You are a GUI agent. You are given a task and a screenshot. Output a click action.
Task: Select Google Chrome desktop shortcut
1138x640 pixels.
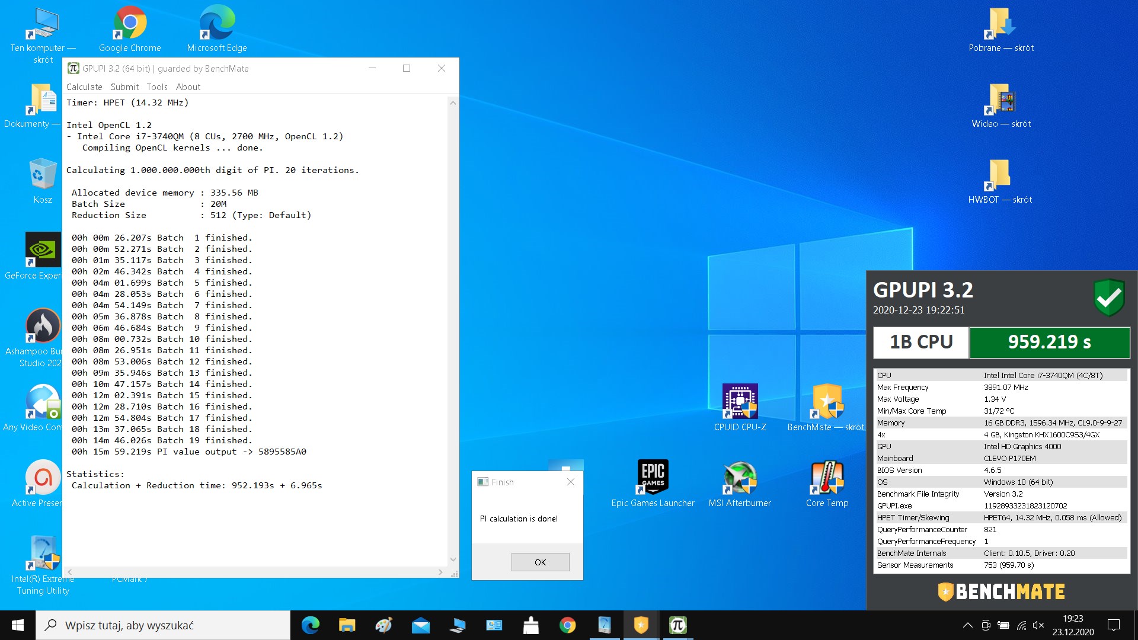click(x=130, y=28)
